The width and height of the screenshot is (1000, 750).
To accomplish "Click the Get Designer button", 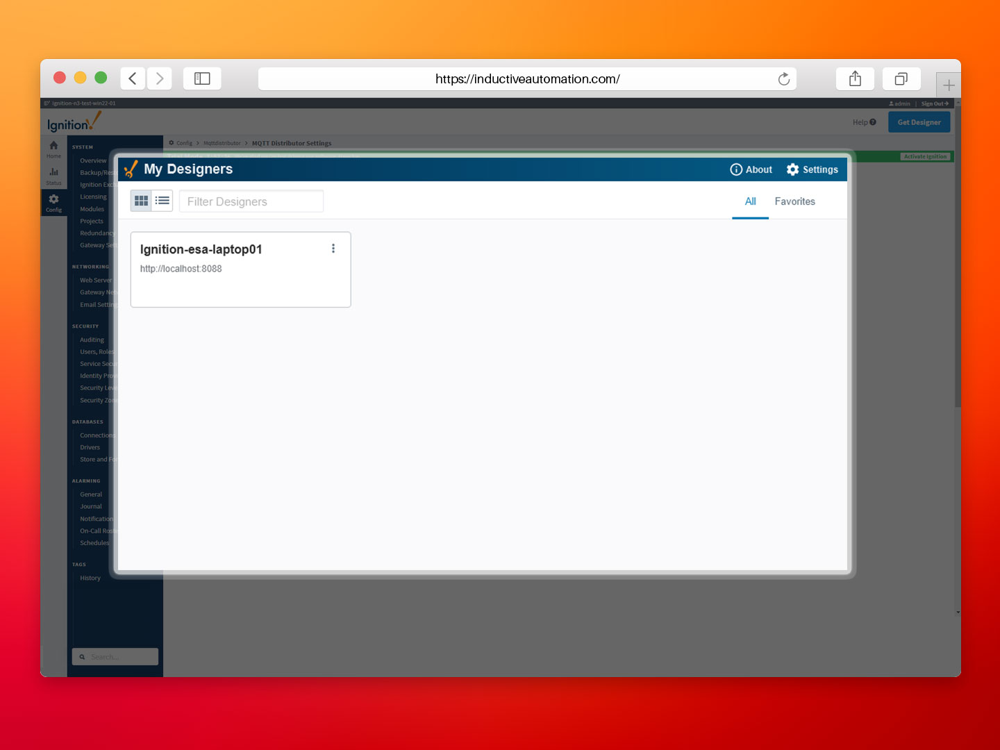I will point(919,122).
